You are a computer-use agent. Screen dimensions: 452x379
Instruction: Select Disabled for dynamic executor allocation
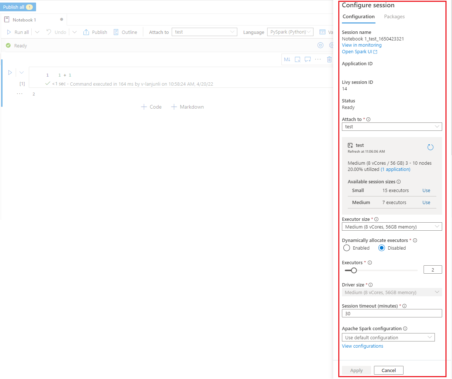coord(381,248)
